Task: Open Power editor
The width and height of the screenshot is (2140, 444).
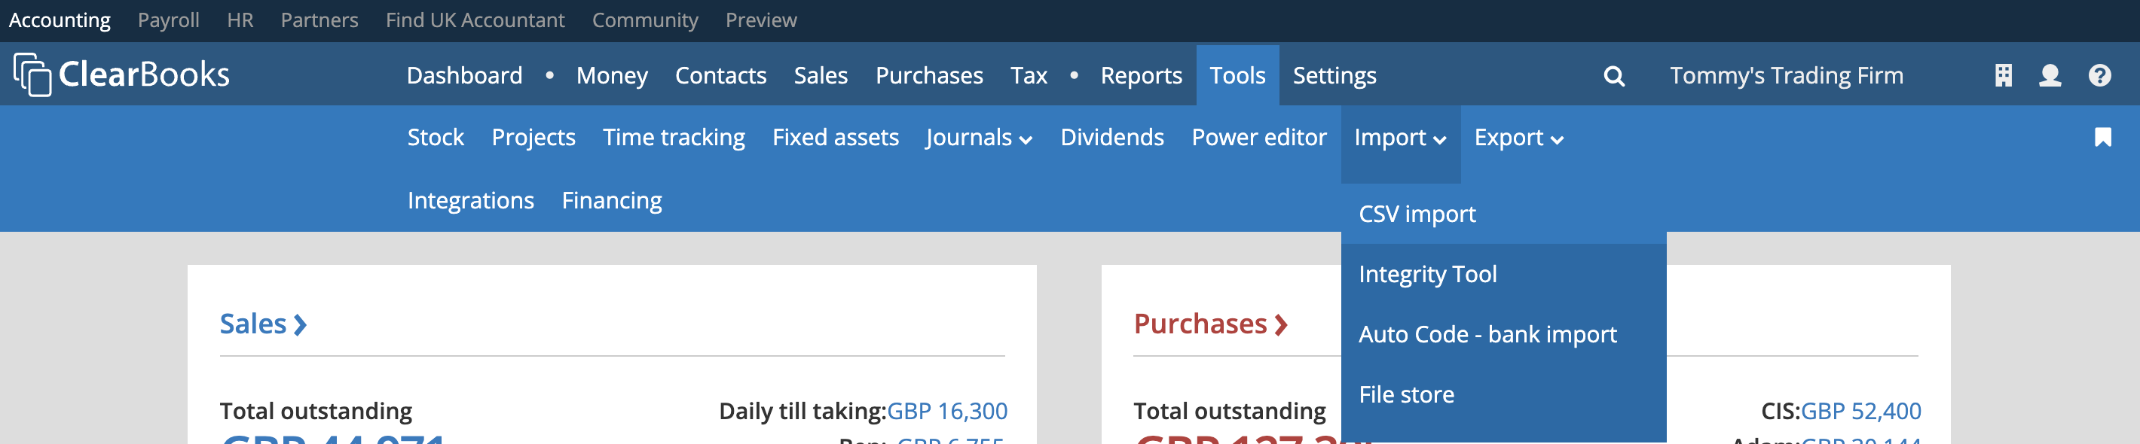Action: pos(1258,137)
